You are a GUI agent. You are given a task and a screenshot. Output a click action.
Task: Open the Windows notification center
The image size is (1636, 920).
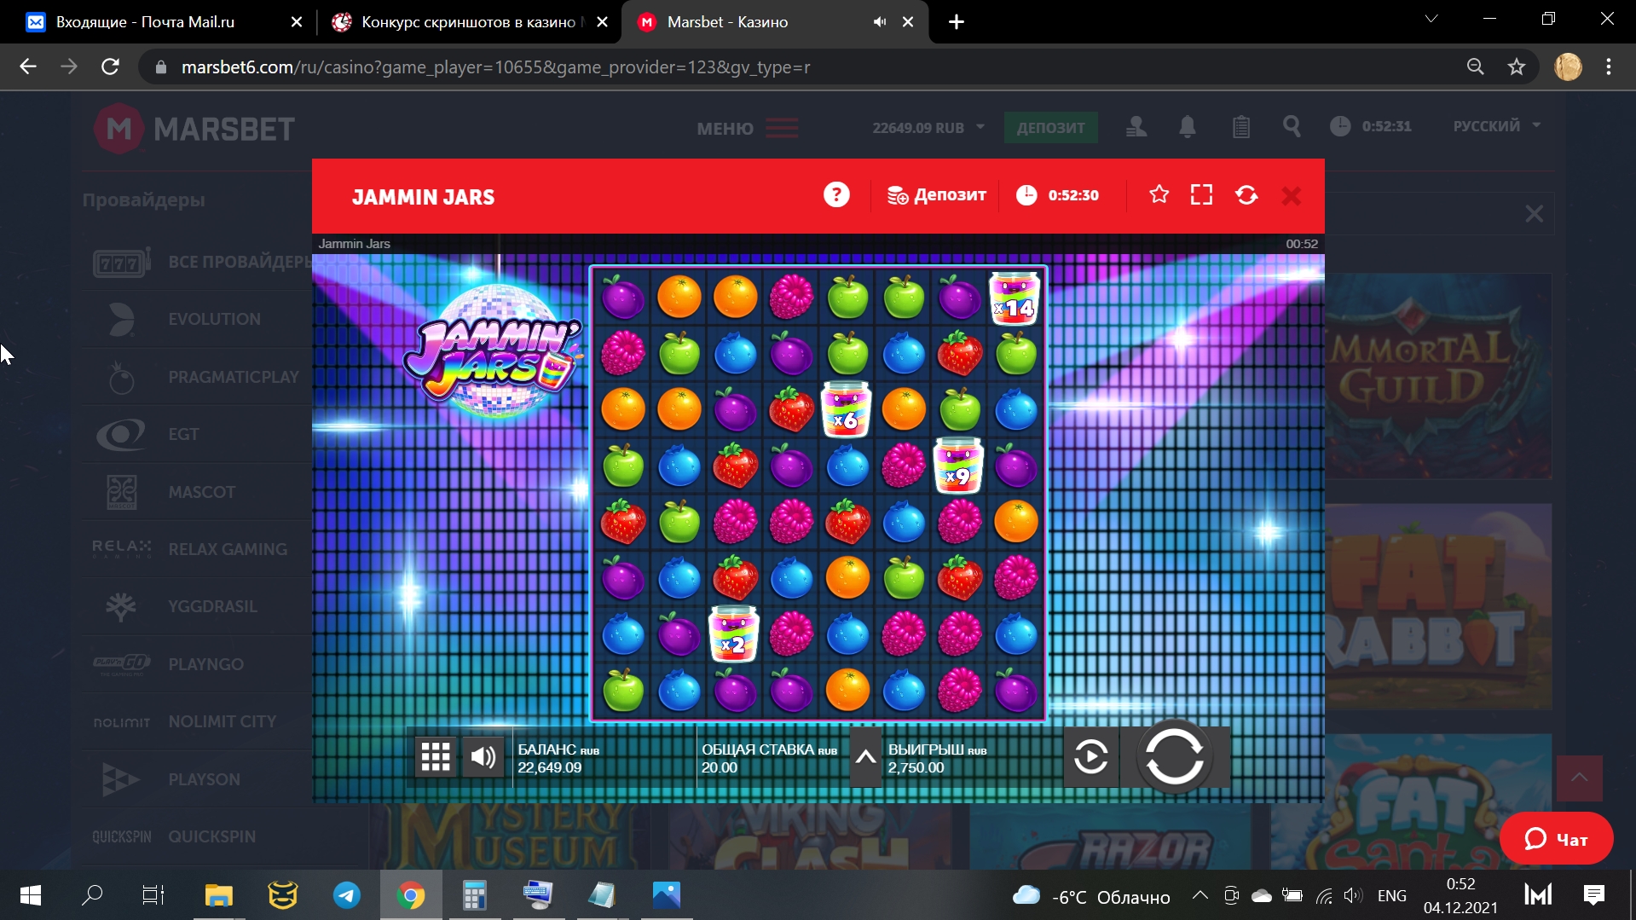click(x=1594, y=895)
